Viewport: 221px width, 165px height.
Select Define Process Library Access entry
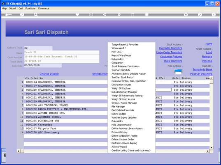(x=127, y=128)
